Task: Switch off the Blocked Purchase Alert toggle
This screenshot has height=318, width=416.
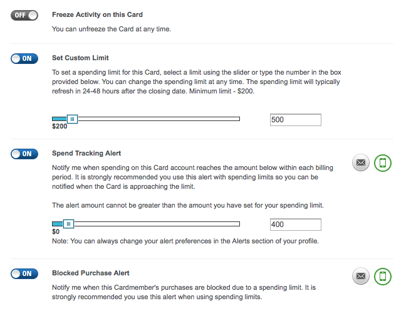Action: point(24,273)
